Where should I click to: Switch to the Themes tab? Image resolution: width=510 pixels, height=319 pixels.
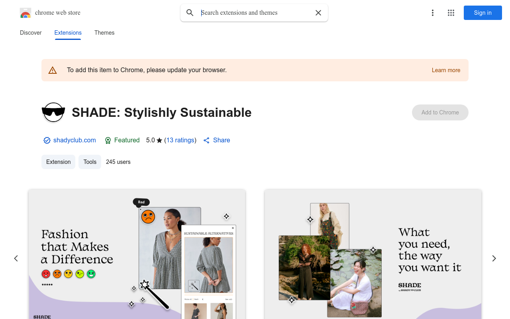(104, 33)
